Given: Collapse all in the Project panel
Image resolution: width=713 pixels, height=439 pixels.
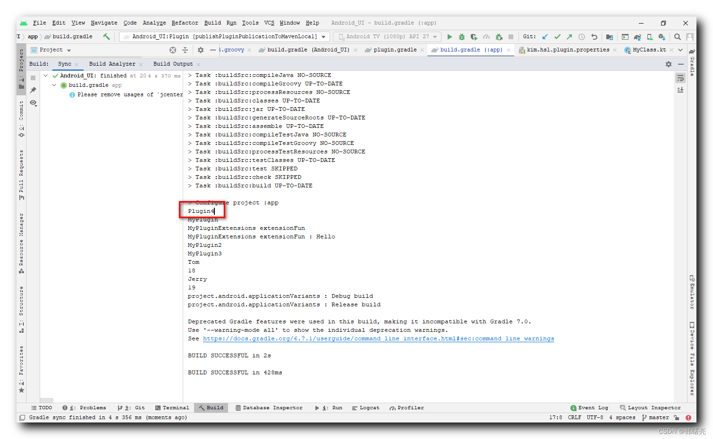Looking at the screenshot, I should (x=185, y=50).
